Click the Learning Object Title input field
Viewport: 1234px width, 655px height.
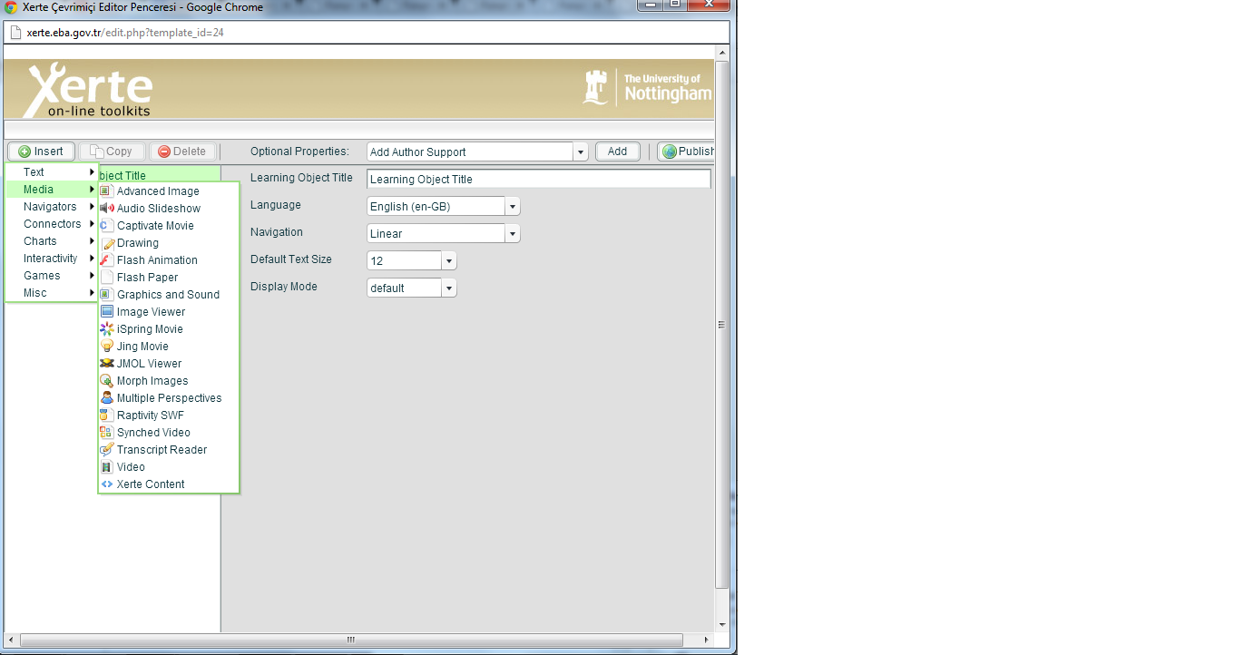539,179
